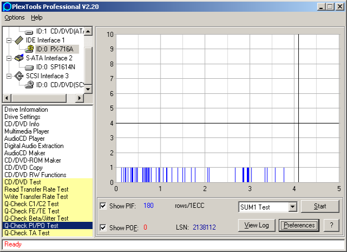This screenshot has height=252, width=347.
Task: Open the Preferences button
Action: (299, 225)
